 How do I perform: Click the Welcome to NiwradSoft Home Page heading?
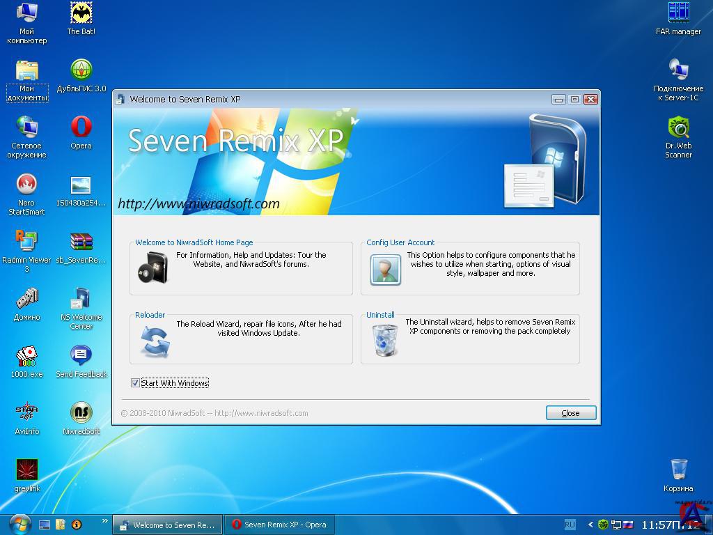pyautogui.click(x=194, y=242)
